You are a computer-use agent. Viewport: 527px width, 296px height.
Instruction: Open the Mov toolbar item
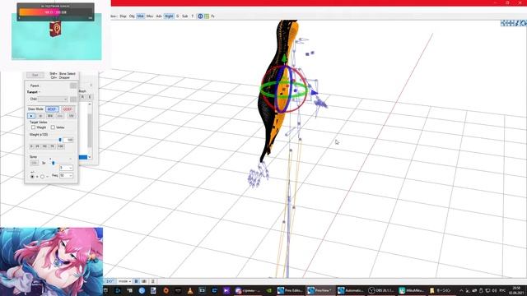(x=150, y=16)
